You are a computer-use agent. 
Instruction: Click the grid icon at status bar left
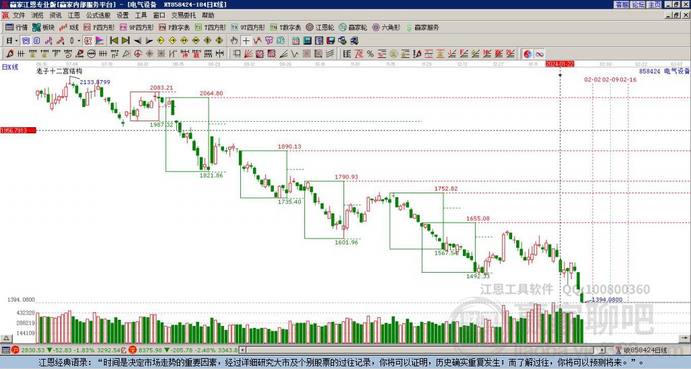click(5, 350)
